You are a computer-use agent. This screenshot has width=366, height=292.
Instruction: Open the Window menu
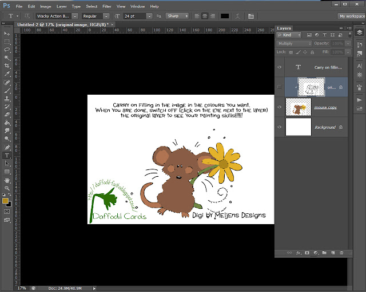coord(137,6)
